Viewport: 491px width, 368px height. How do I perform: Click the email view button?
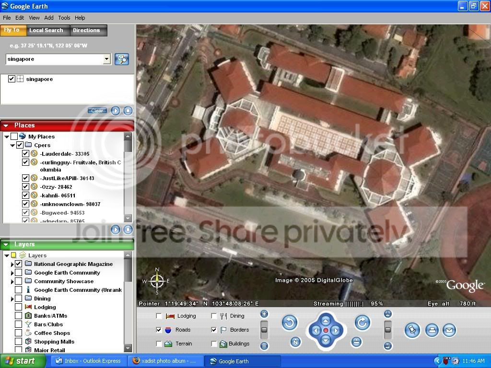pos(449,330)
